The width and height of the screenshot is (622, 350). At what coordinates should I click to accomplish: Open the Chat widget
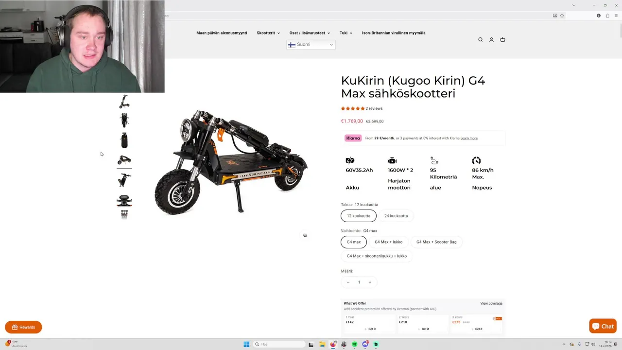(603, 326)
